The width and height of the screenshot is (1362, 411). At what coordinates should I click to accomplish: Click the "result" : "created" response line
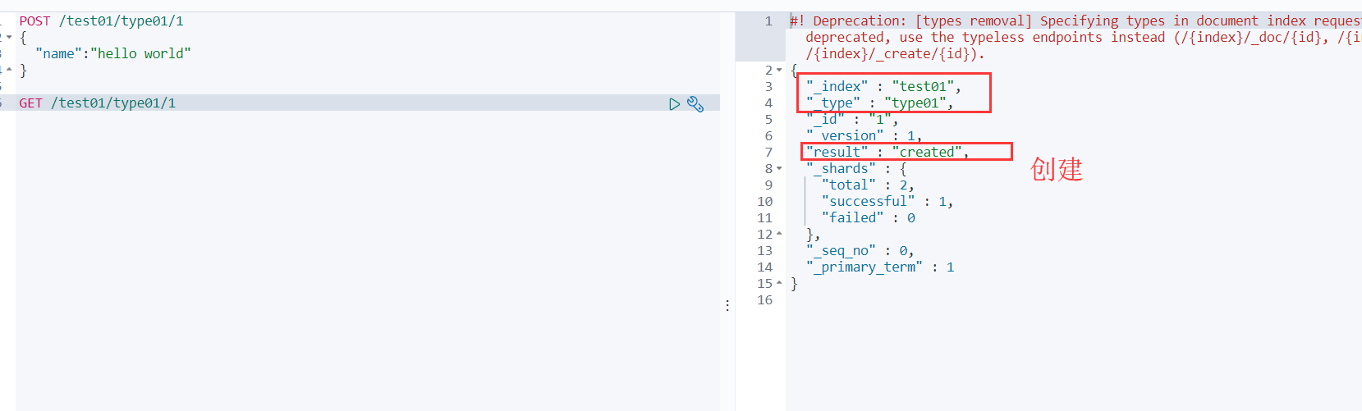coord(887,153)
